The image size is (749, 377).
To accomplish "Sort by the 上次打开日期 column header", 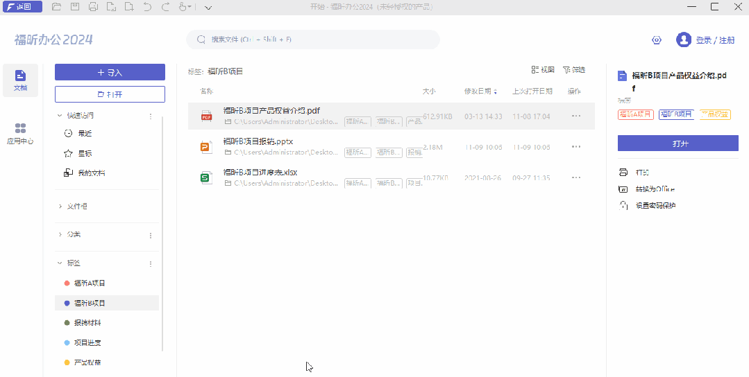I will tap(532, 91).
